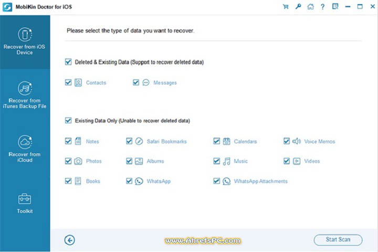
Task: Uncheck the Messages checkbox
Action: [x=136, y=82]
